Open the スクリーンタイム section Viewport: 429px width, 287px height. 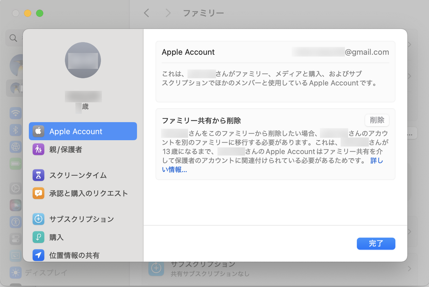[83, 175]
